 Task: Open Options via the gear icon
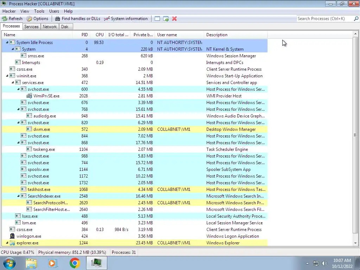(29, 19)
